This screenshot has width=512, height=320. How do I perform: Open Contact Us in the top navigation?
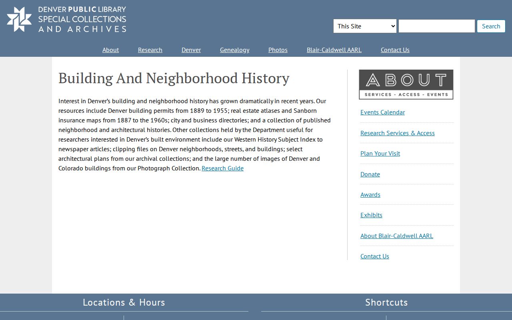(395, 50)
